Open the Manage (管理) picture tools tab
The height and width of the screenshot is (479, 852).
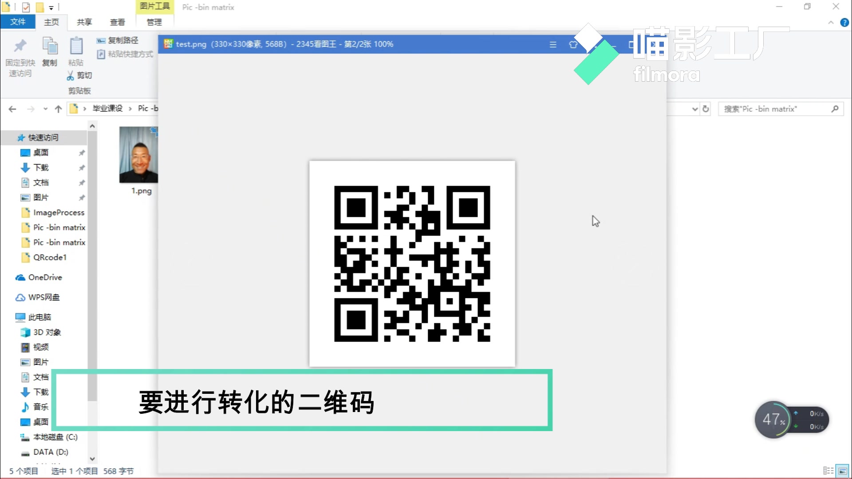[x=154, y=22]
